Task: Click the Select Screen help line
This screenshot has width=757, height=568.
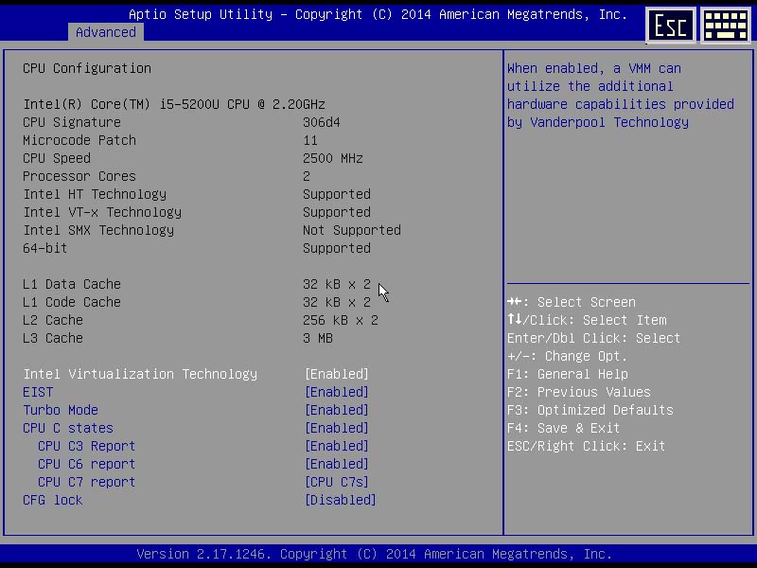Action: (572, 302)
